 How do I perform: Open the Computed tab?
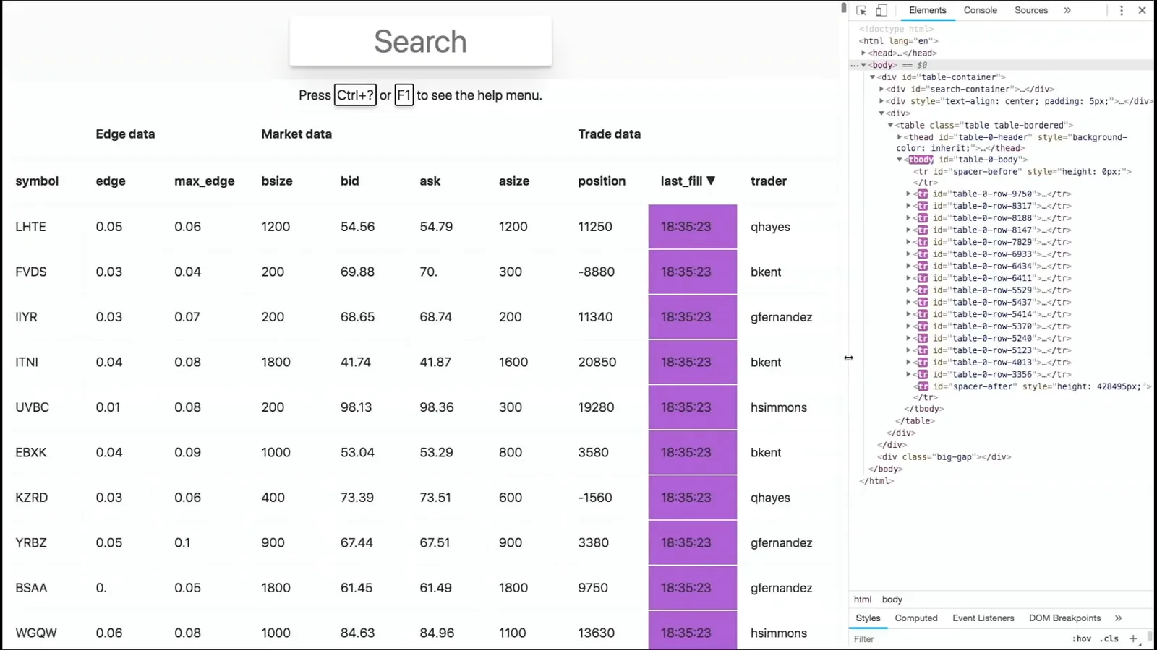tap(916, 618)
